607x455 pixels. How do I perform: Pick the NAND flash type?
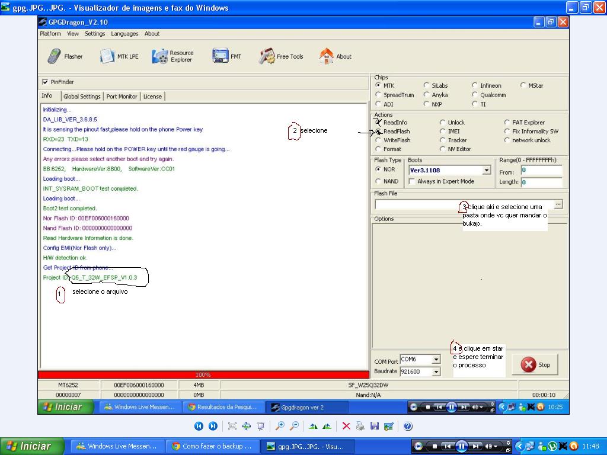(x=378, y=181)
